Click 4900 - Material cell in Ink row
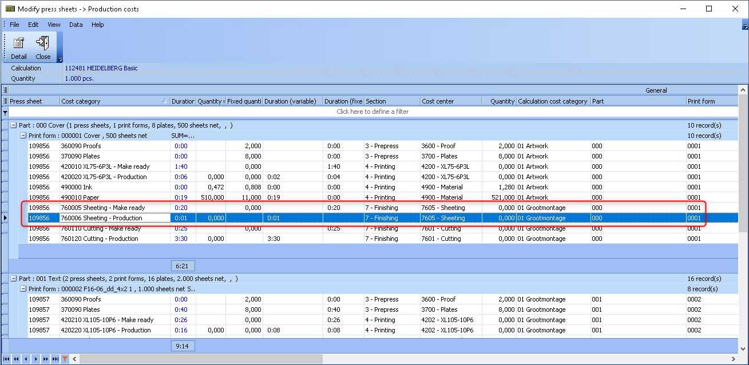 451,187
